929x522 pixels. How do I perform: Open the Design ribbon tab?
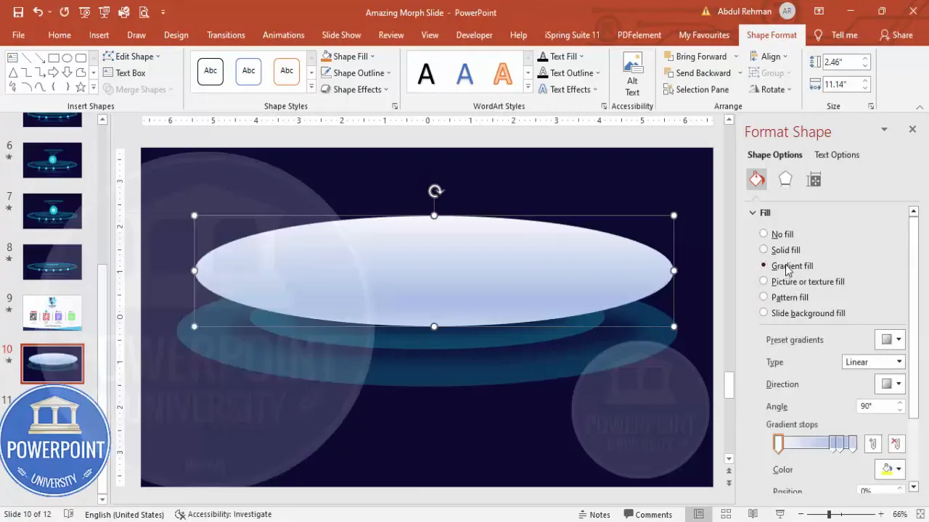click(x=176, y=35)
